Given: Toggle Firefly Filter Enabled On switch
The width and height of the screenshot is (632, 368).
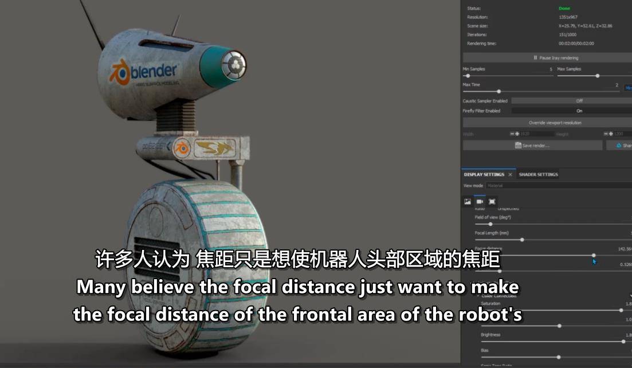Looking at the screenshot, I should 571,111.
